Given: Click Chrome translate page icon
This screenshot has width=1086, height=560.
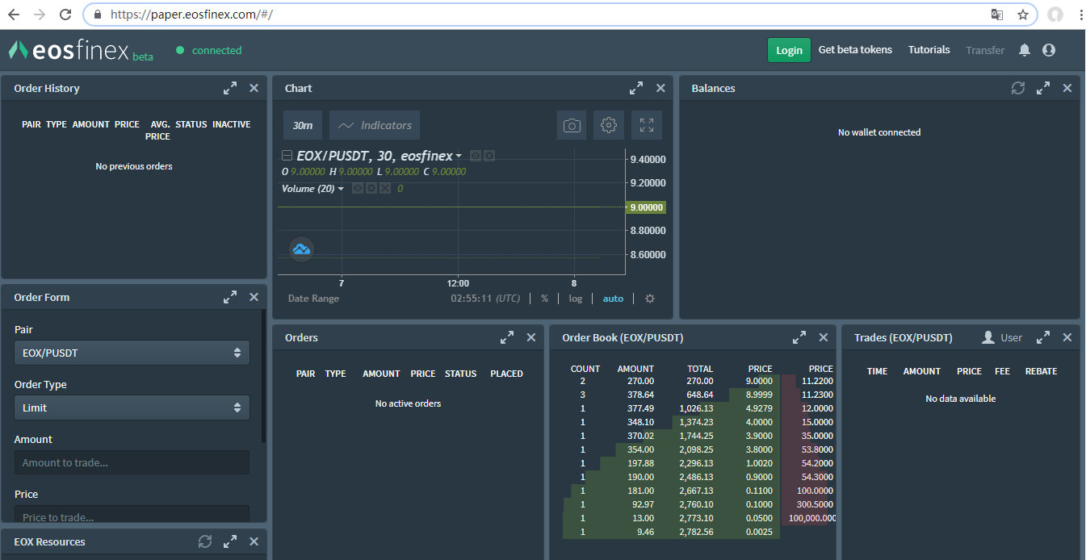Looking at the screenshot, I should [997, 15].
